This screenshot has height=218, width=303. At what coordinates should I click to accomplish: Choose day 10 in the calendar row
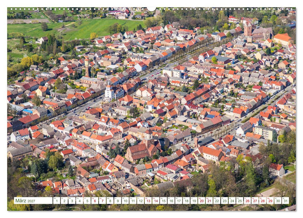[125, 201]
